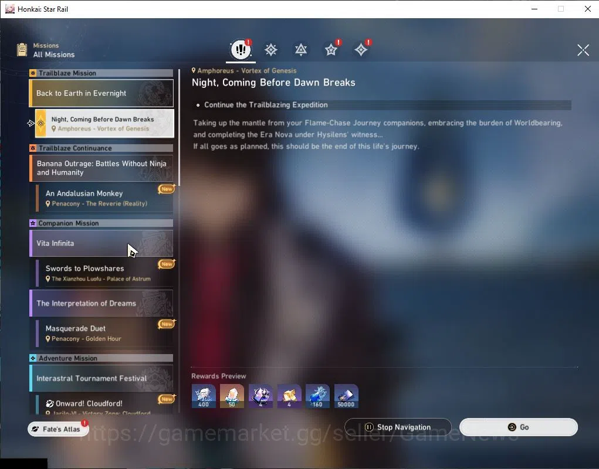Screen dimensions: 599x469
Task: Click the golden book reward icon labeled 4
Action: pos(289,396)
